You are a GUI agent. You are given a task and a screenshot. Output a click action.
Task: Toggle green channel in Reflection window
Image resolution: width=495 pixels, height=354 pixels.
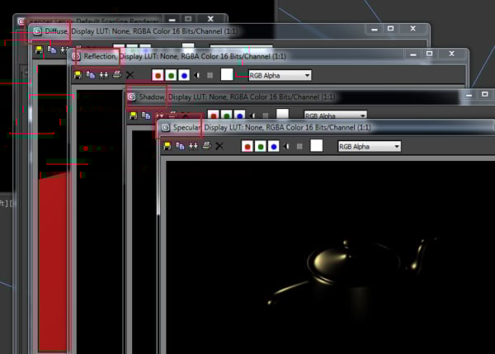tap(171, 75)
